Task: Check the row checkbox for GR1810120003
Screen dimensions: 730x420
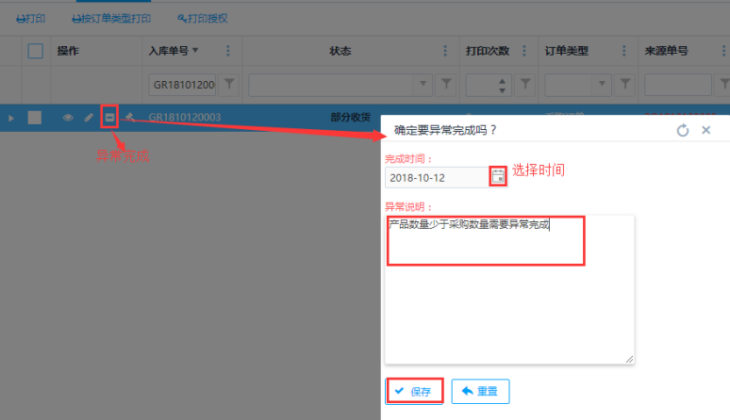Action: point(35,118)
